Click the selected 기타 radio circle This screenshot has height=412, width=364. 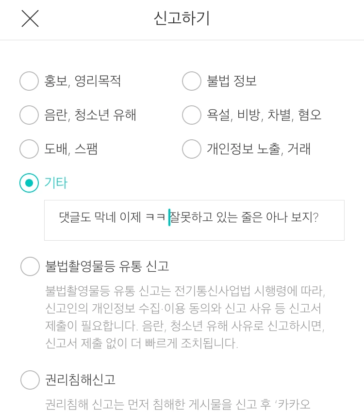click(29, 182)
